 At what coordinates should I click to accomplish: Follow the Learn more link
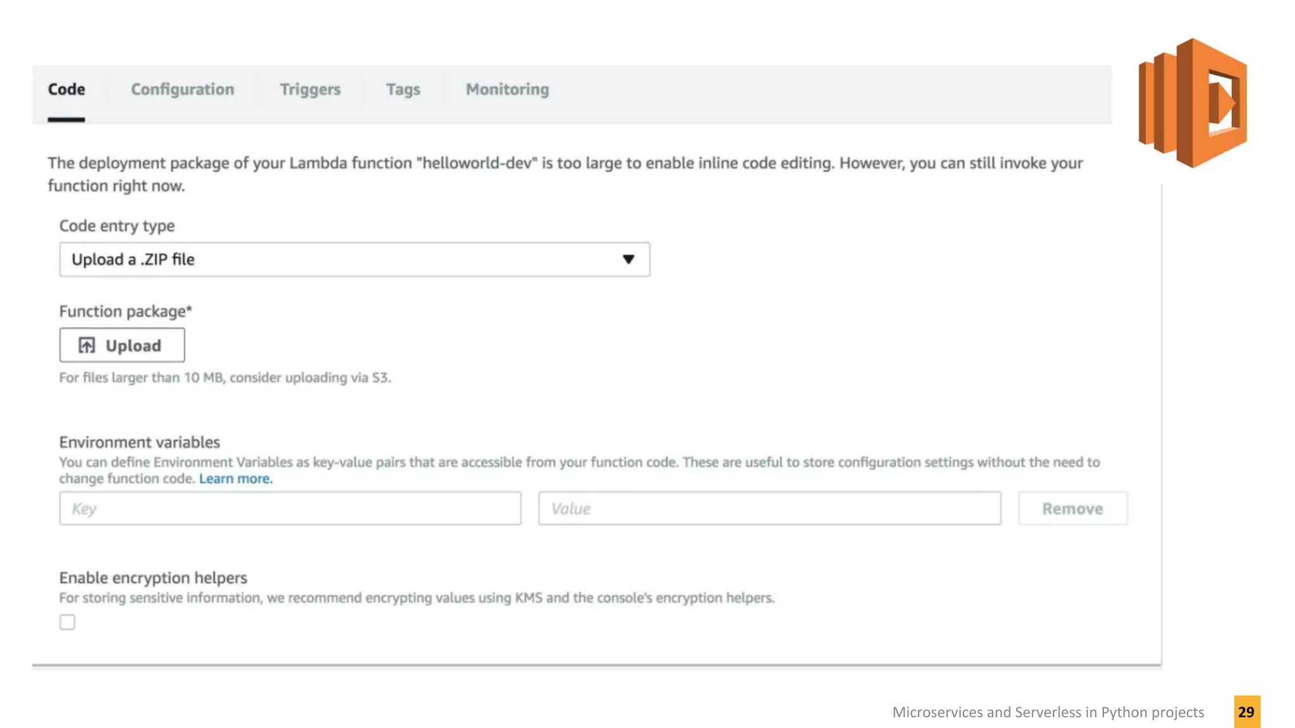point(235,479)
